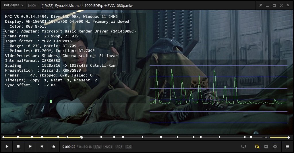This screenshot has width=294, height=153.
Task: Click the 'MPC VR 0.9.14.2454' OSD line
Action: [61, 16]
